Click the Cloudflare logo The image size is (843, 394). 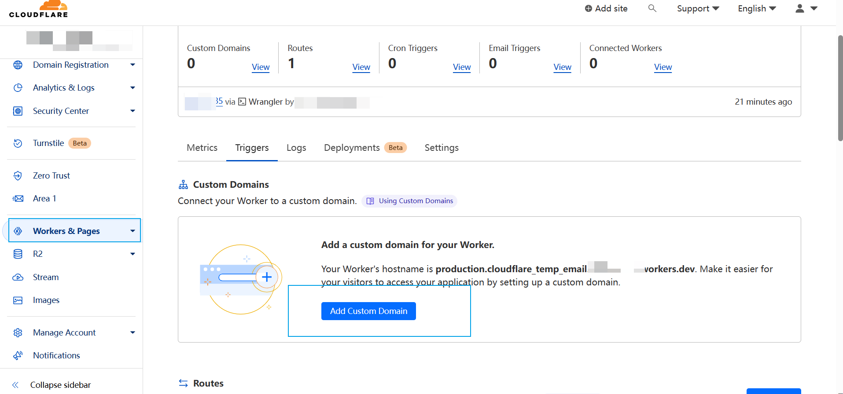[x=39, y=10]
